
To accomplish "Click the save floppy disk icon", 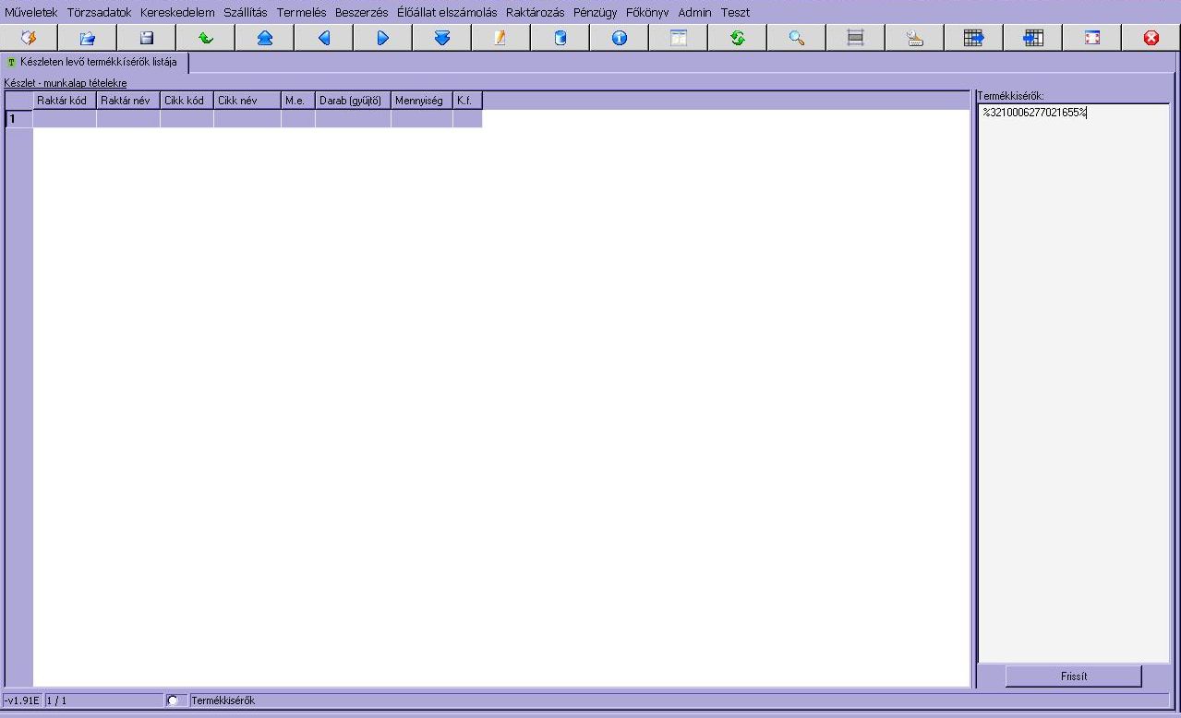I will (147, 38).
